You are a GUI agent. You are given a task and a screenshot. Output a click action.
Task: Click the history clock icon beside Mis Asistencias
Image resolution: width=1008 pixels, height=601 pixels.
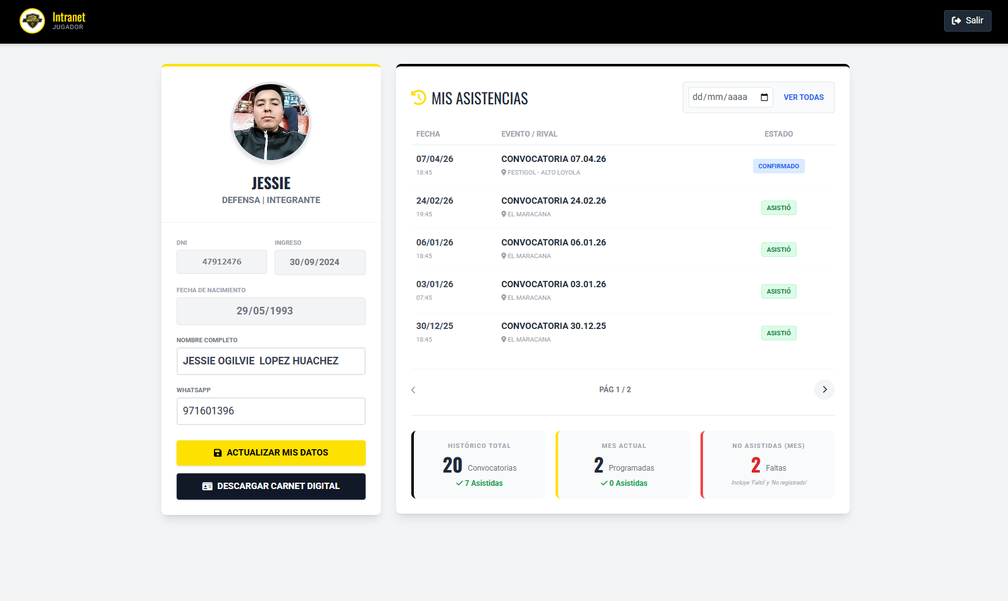(x=418, y=97)
